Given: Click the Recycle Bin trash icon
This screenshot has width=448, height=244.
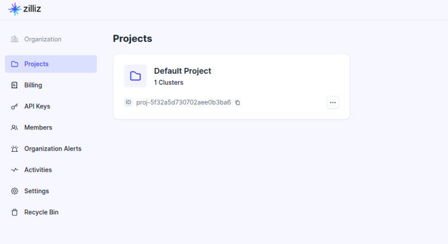Looking at the screenshot, I should (15, 212).
